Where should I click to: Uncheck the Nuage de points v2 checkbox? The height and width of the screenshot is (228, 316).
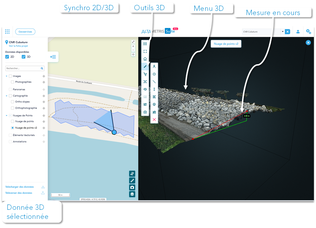(13, 128)
